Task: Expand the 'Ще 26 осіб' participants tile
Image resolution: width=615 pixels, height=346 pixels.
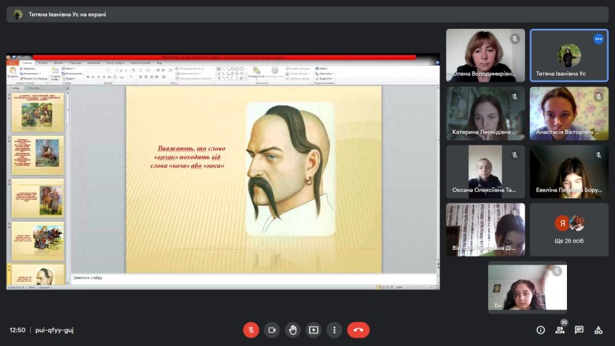Action: (569, 229)
